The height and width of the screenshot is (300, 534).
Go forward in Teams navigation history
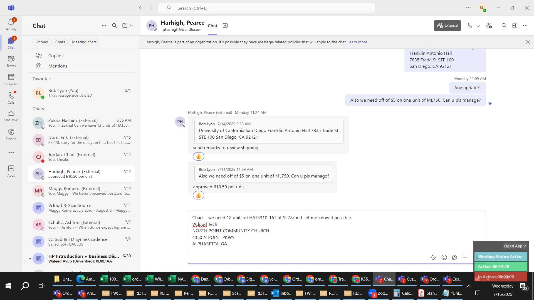coord(151,8)
